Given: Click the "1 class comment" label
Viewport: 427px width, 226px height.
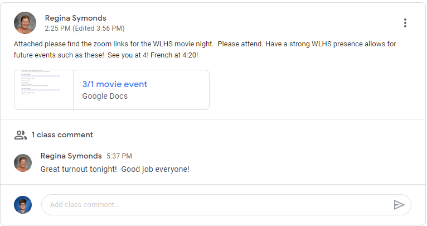Looking at the screenshot, I should 62,134.
